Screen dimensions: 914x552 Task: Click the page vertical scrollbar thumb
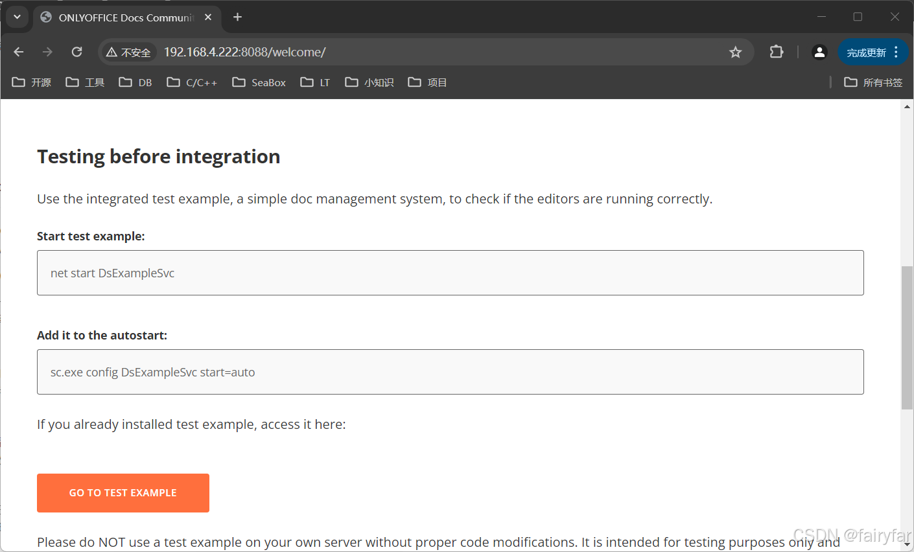pos(907,338)
